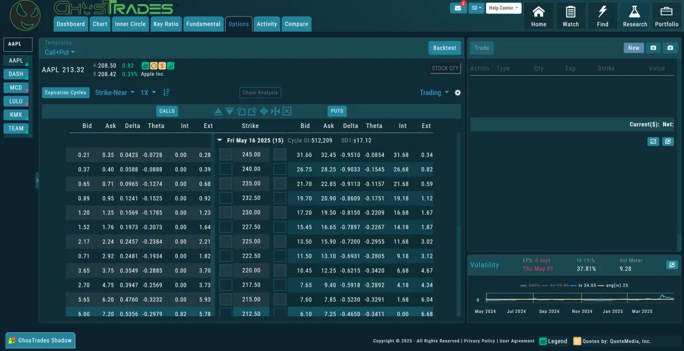The height and width of the screenshot is (351, 684).
Task: Open the 1X multiplier dropdown
Action: [148, 92]
